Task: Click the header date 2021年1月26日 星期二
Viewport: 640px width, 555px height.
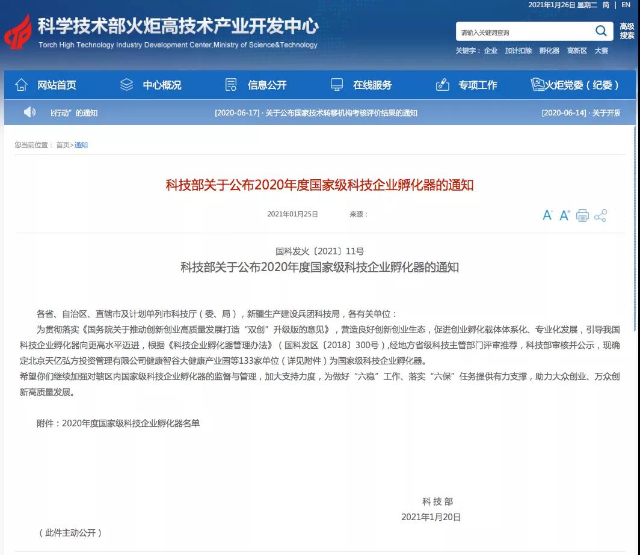Action: point(563,5)
